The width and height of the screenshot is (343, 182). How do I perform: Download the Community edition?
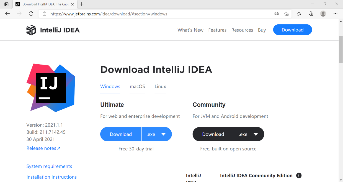pos(213,134)
